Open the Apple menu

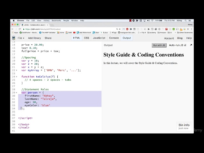coord(14,20)
